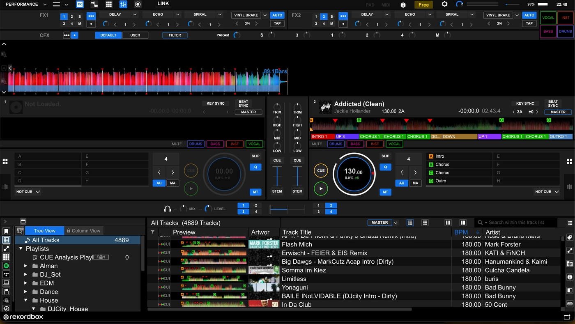
Task: Open Tidal source in sidebar
Action: click(6, 274)
